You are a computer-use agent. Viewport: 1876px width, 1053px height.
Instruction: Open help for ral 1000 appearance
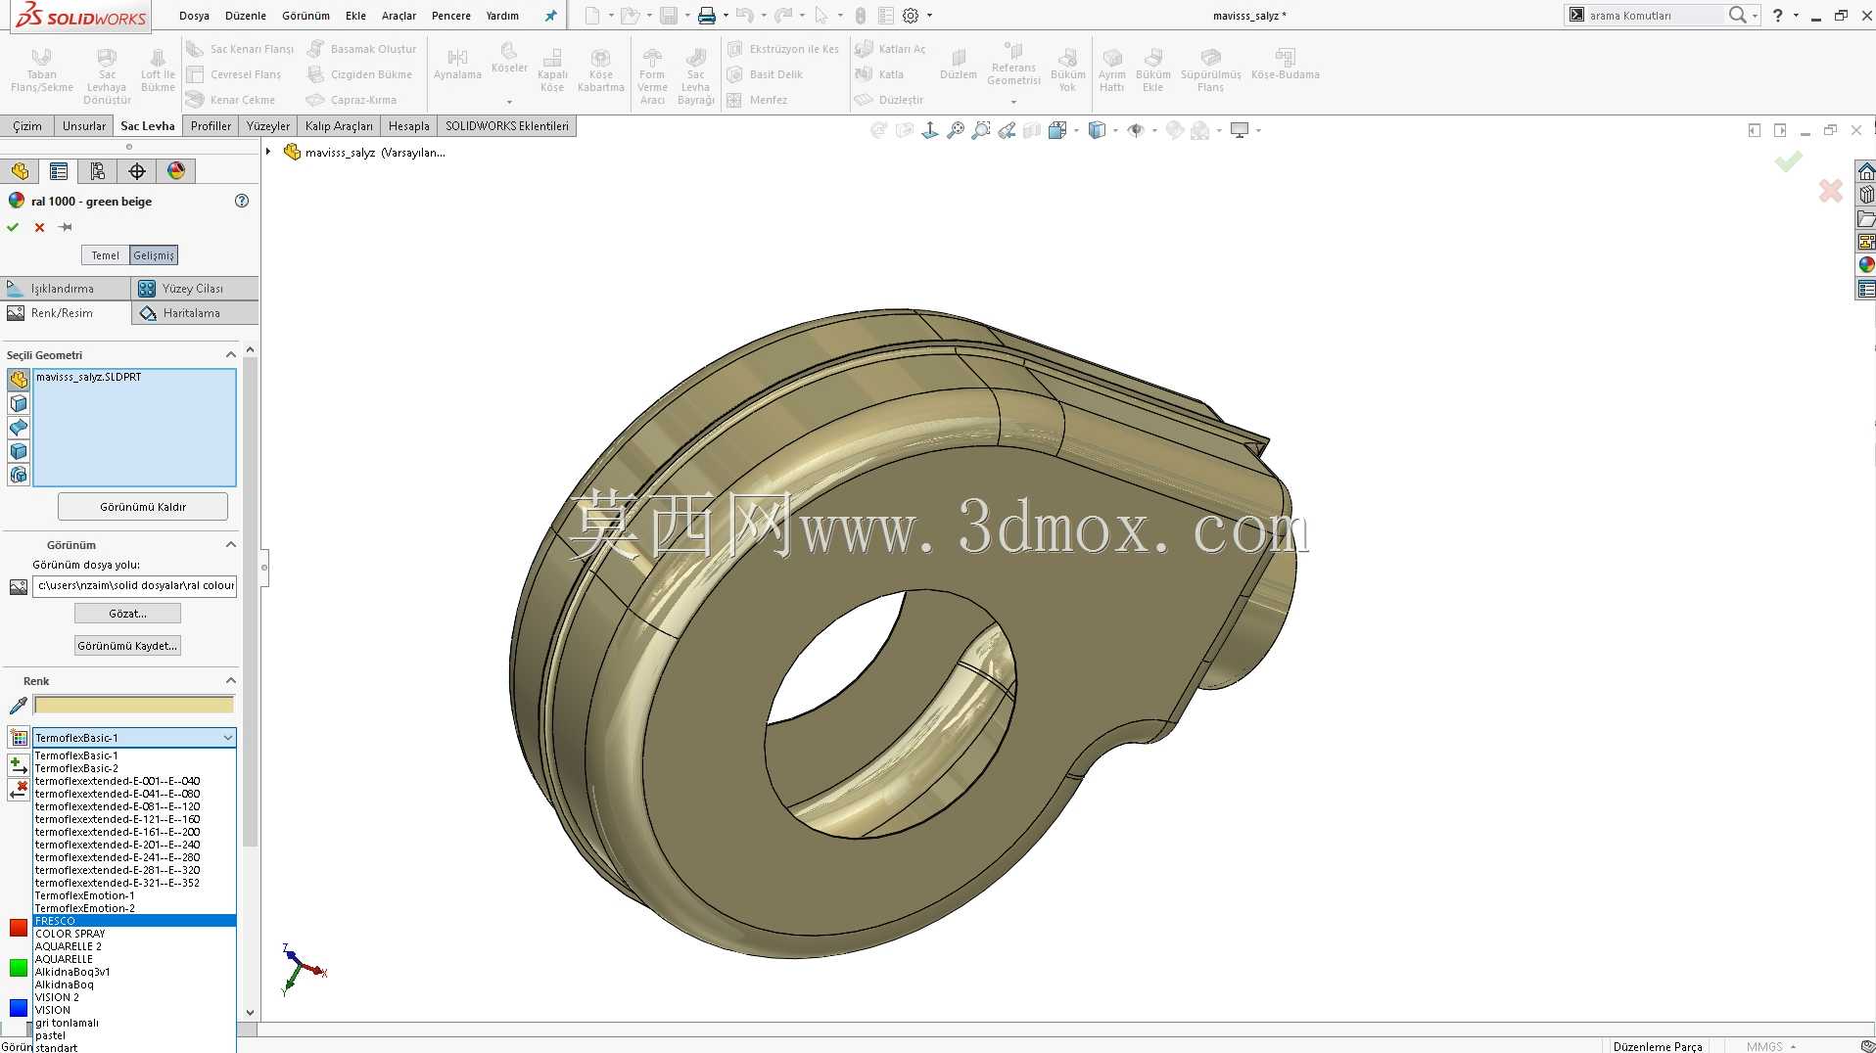click(242, 201)
